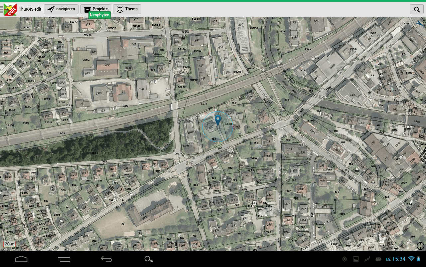The image size is (426, 267).
Task: Open the Thema layer menu
Action: pos(127,9)
